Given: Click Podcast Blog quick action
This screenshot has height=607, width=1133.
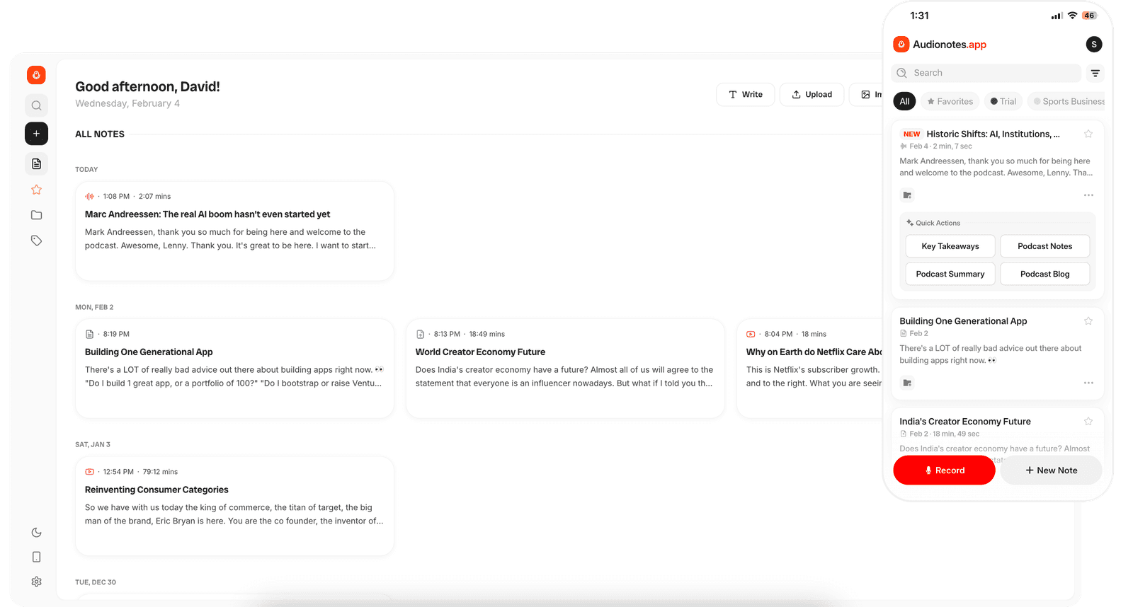Looking at the screenshot, I should pos(1044,274).
